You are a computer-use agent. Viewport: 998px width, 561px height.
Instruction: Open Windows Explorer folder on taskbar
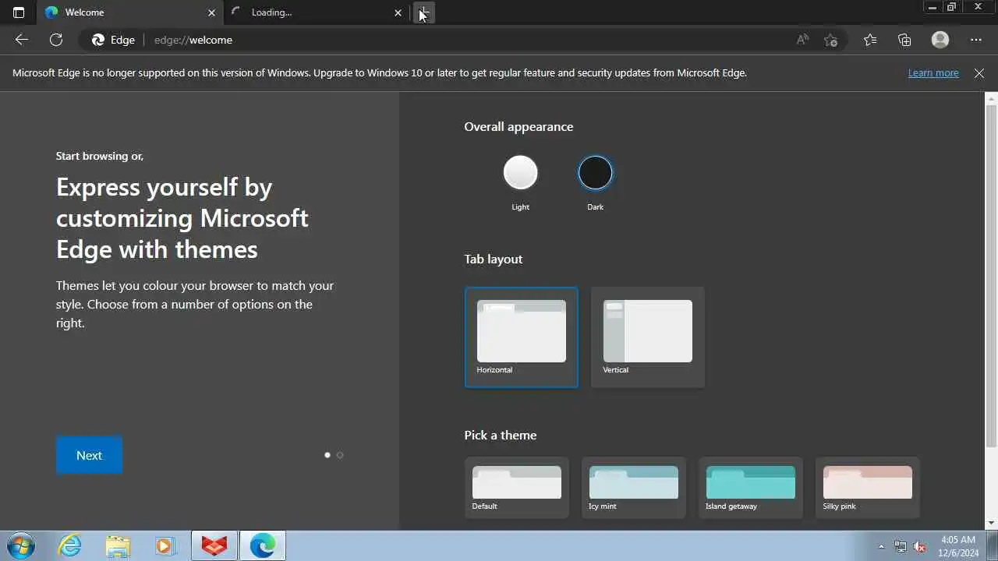coord(118,546)
